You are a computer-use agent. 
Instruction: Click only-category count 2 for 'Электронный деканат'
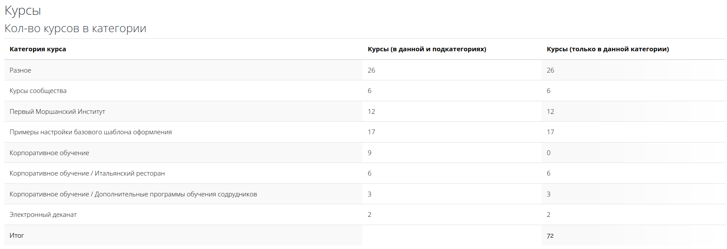[x=549, y=215]
